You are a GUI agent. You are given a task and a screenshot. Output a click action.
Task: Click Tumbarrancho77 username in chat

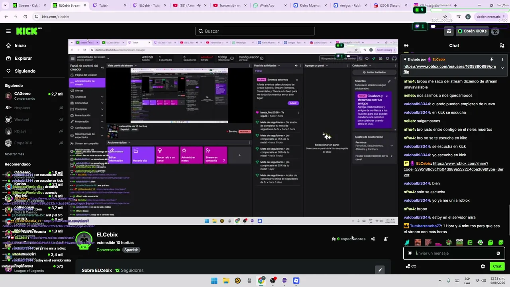click(426, 226)
